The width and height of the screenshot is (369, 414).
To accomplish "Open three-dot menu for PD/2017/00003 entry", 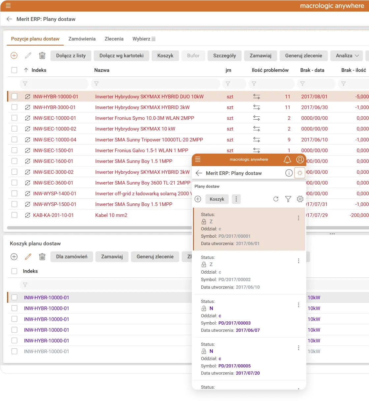I will coord(298,305).
